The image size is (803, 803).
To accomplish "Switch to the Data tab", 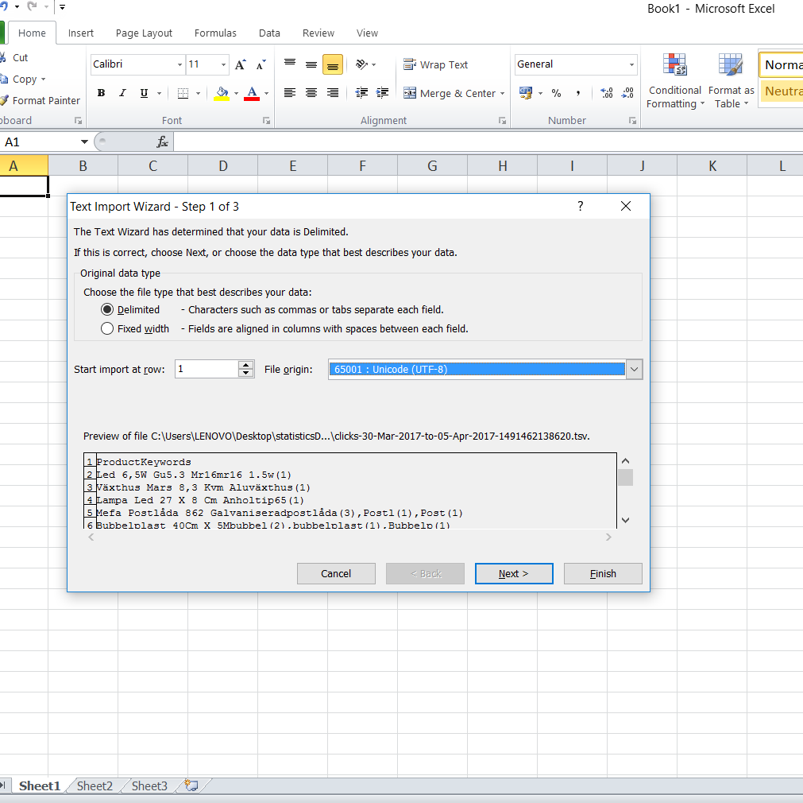I will click(269, 33).
